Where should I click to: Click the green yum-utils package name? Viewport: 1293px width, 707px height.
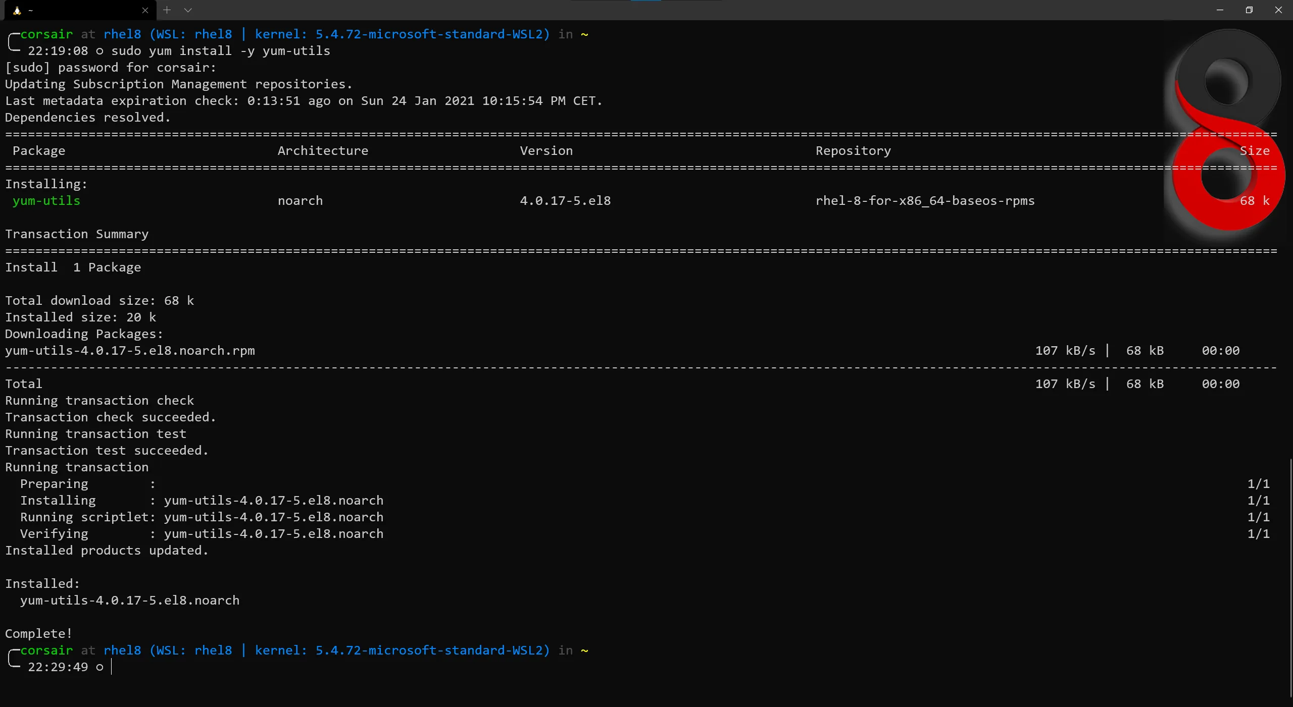pos(46,201)
